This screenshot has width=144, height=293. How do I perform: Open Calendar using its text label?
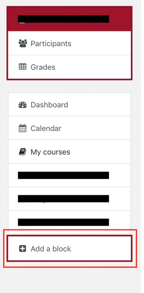click(x=46, y=128)
